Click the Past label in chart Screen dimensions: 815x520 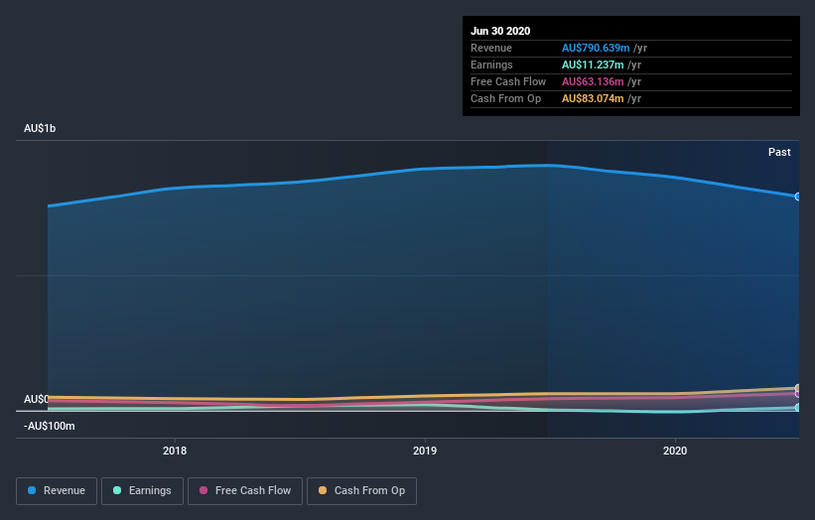(x=779, y=152)
